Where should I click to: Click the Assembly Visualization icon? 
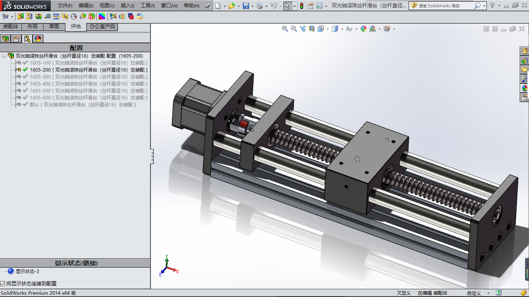click(x=83, y=16)
